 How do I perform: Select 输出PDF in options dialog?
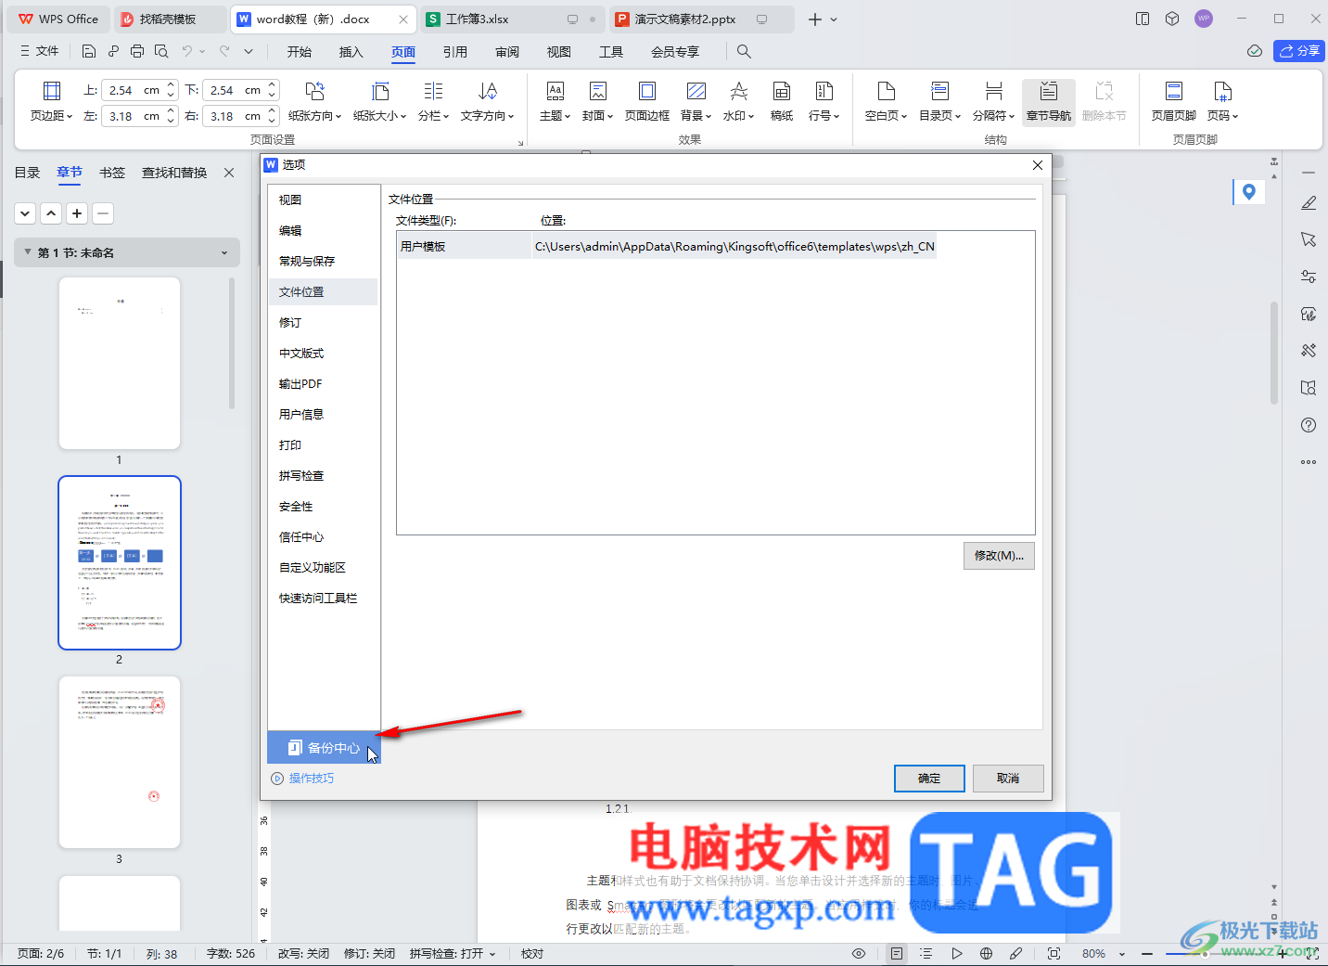pos(323,383)
